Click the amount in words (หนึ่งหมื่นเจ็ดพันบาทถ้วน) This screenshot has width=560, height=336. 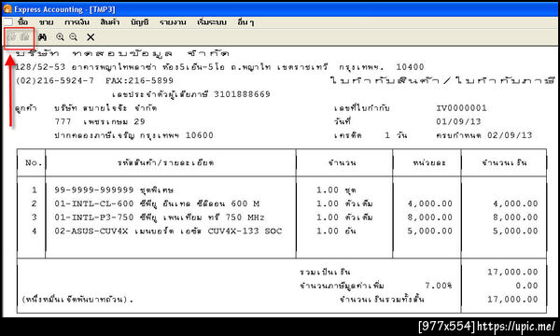click(77, 300)
